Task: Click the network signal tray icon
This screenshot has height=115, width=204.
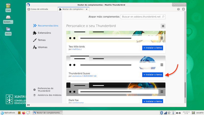Action: click(x=165, y=113)
